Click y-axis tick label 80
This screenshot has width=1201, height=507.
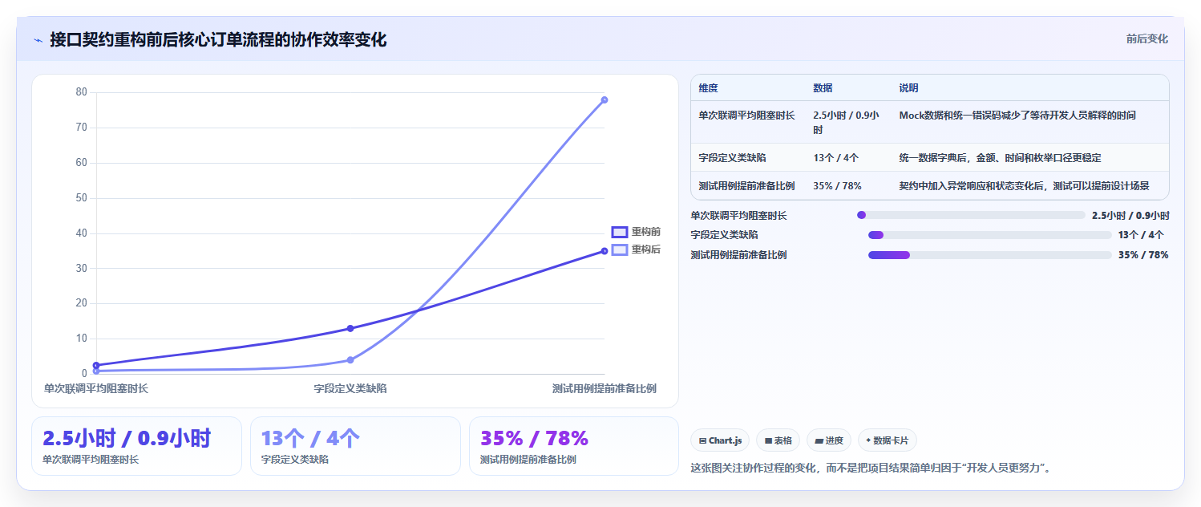81,91
